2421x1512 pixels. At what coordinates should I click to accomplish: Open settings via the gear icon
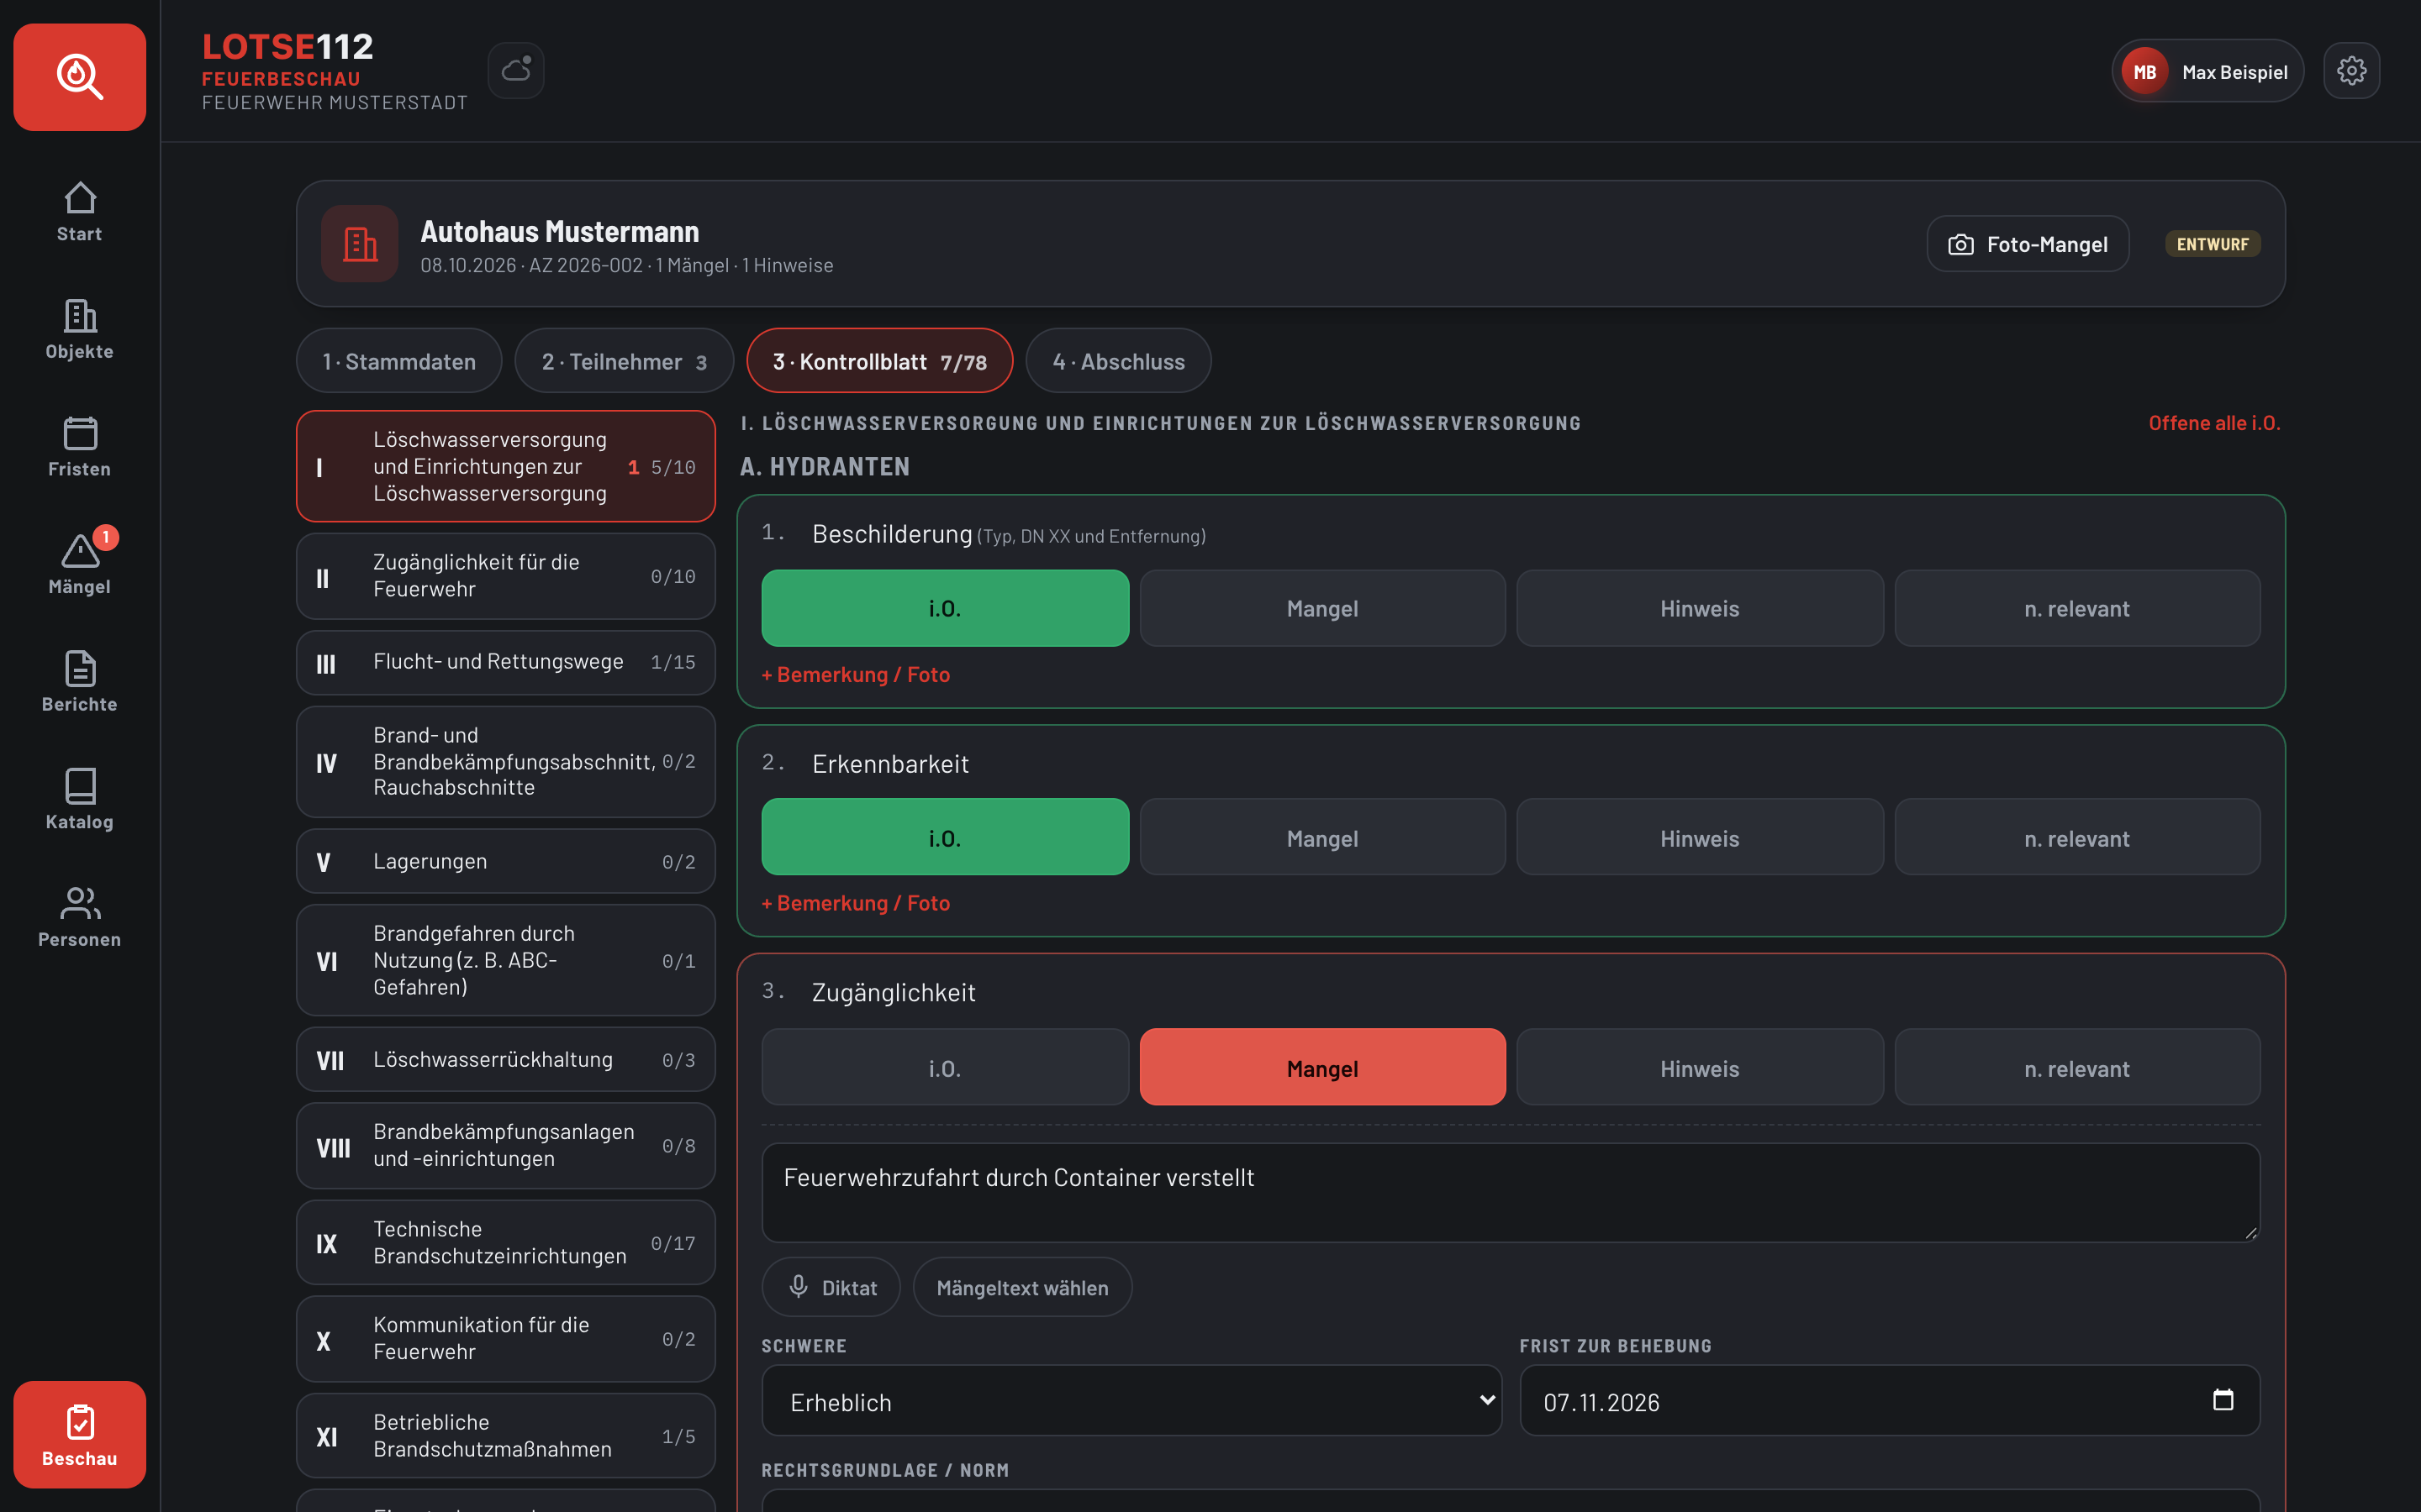(x=2351, y=70)
